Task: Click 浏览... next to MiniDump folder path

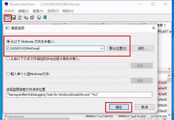Action: pyautogui.click(x=143, y=48)
